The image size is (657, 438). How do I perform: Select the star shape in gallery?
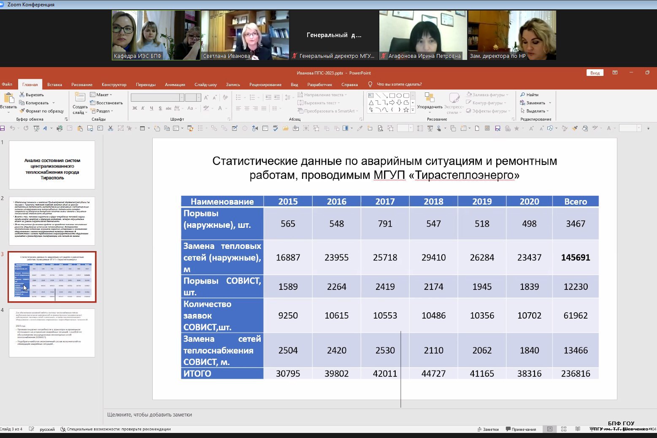click(x=406, y=110)
